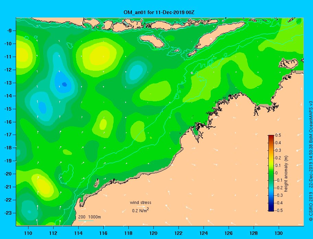Pick the colorbar tick label positive 0.2
The width and height of the screenshot is (313, 239).
[x=278, y=158]
